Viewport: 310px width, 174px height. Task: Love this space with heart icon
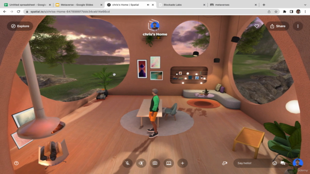[257, 26]
